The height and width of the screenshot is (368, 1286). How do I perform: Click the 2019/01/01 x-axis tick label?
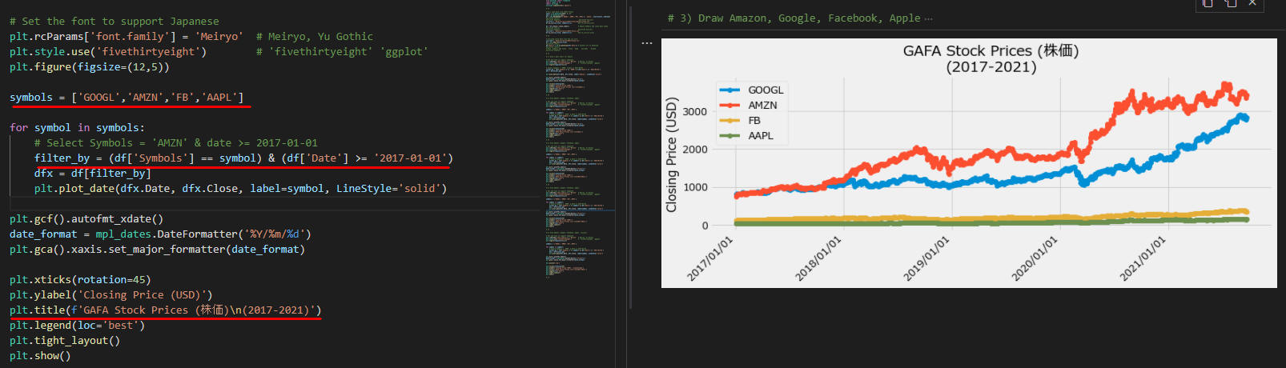pyautogui.click(x=926, y=258)
